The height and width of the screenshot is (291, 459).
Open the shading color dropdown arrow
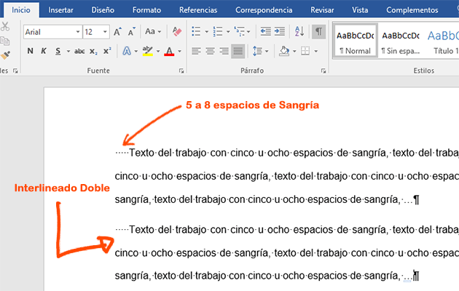click(294, 52)
